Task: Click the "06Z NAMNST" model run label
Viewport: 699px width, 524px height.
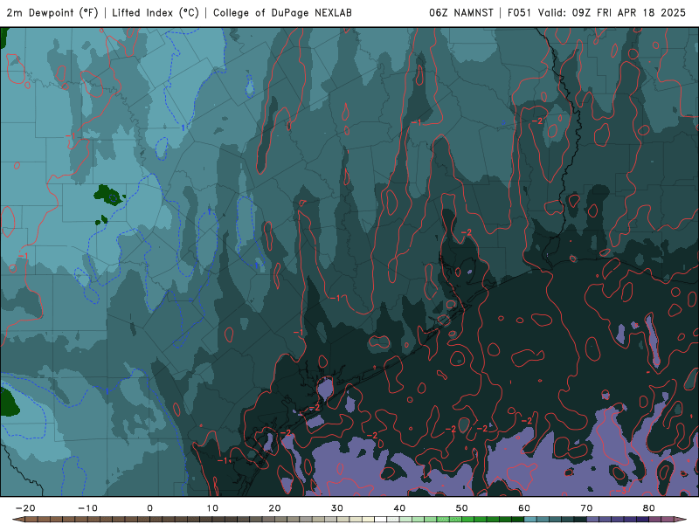Action: [x=461, y=13]
